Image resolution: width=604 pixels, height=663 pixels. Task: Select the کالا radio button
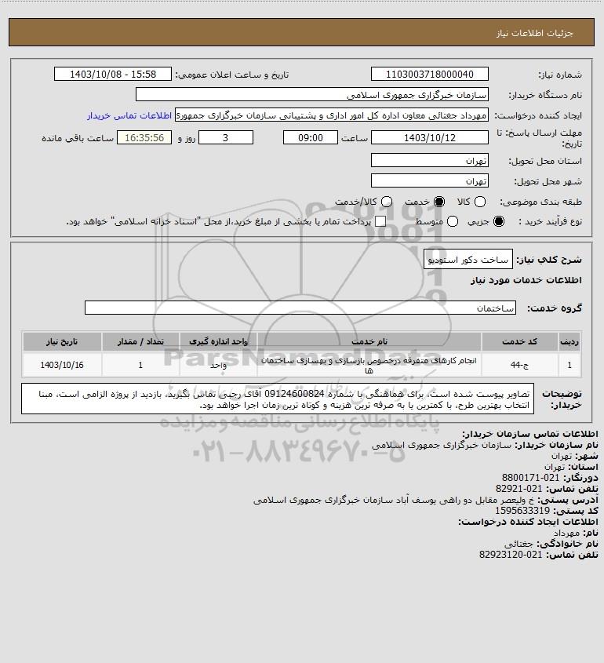coord(480,202)
